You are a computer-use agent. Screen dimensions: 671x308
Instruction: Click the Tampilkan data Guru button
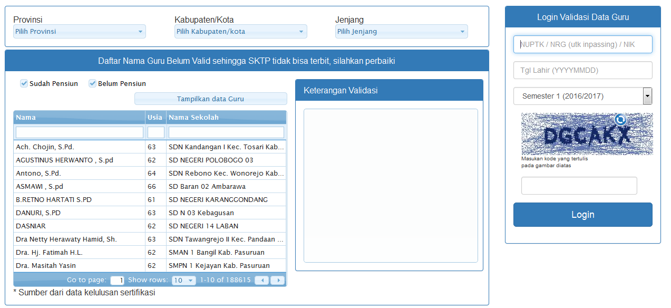click(x=211, y=99)
